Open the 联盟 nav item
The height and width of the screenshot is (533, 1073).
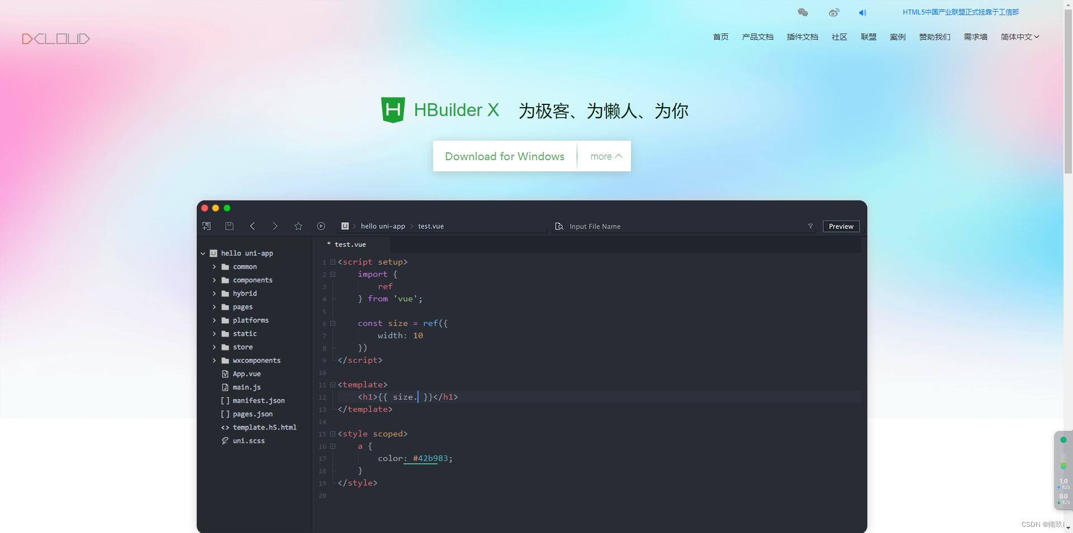coord(868,37)
